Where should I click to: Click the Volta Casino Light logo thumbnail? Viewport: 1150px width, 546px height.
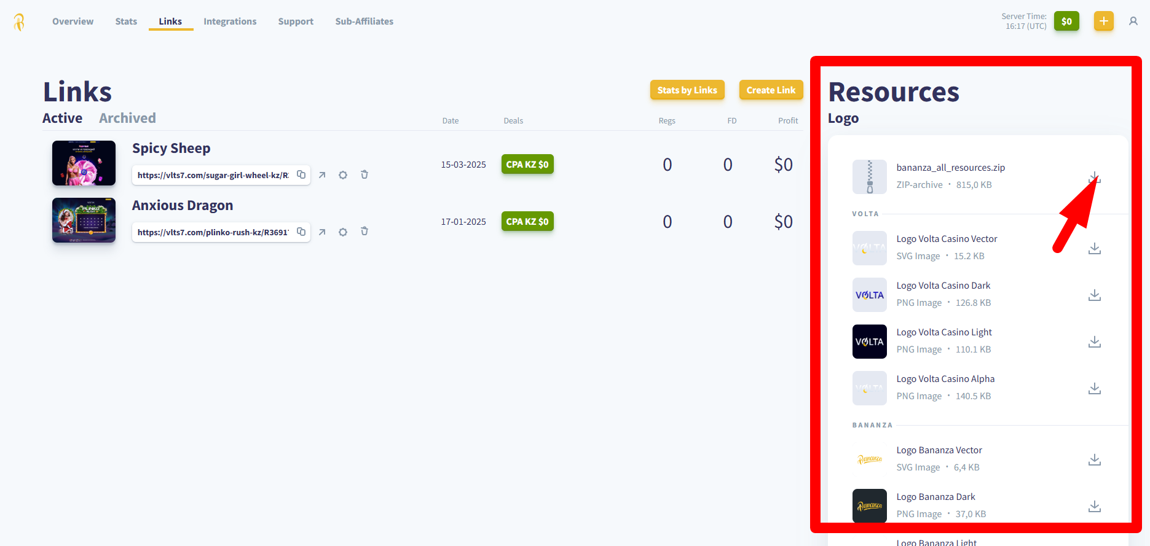tap(870, 341)
